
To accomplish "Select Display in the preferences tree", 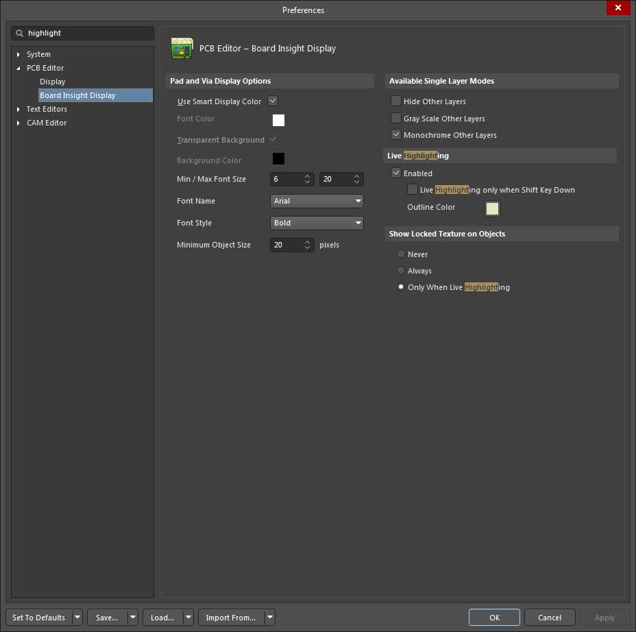I will click(x=53, y=82).
